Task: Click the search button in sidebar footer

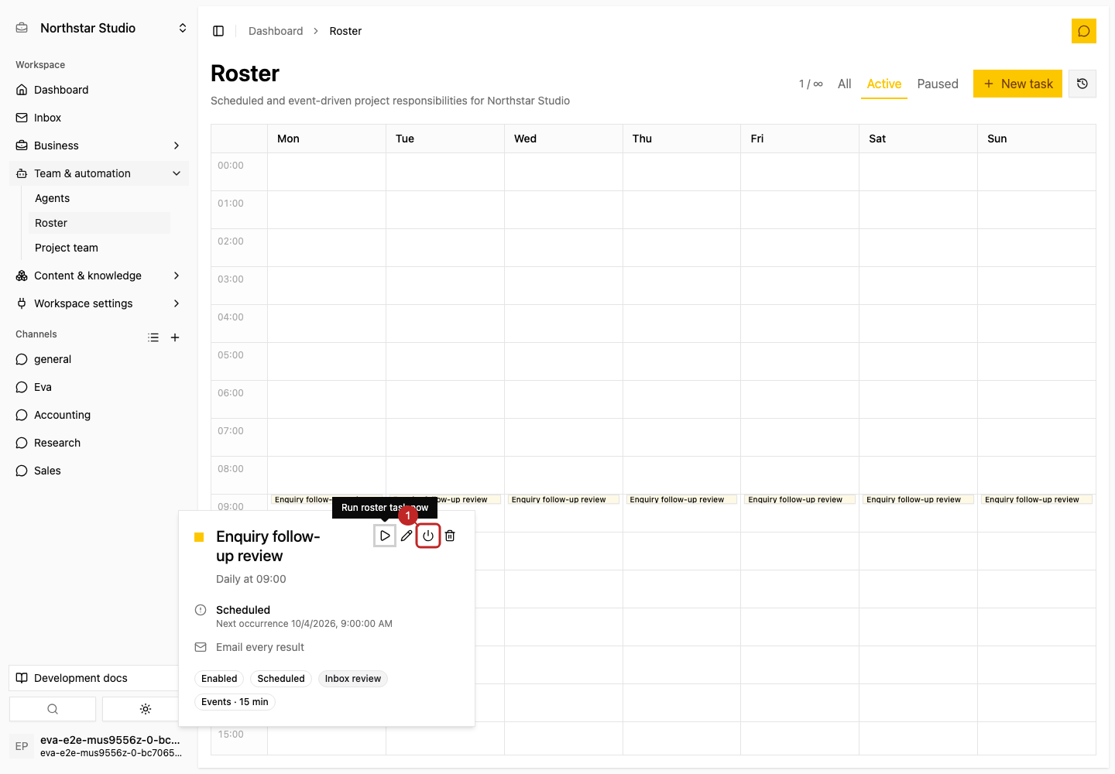Action: [53, 709]
